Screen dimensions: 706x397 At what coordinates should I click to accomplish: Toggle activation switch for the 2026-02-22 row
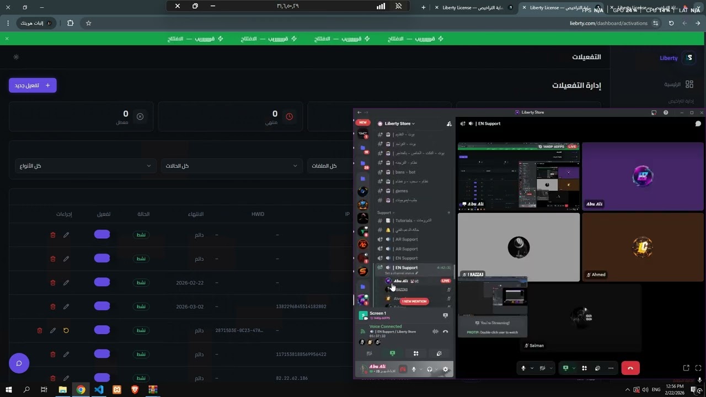pyautogui.click(x=102, y=282)
